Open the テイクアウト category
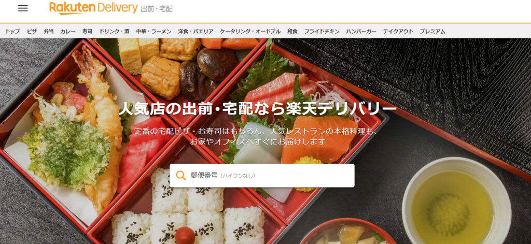 click(x=398, y=32)
